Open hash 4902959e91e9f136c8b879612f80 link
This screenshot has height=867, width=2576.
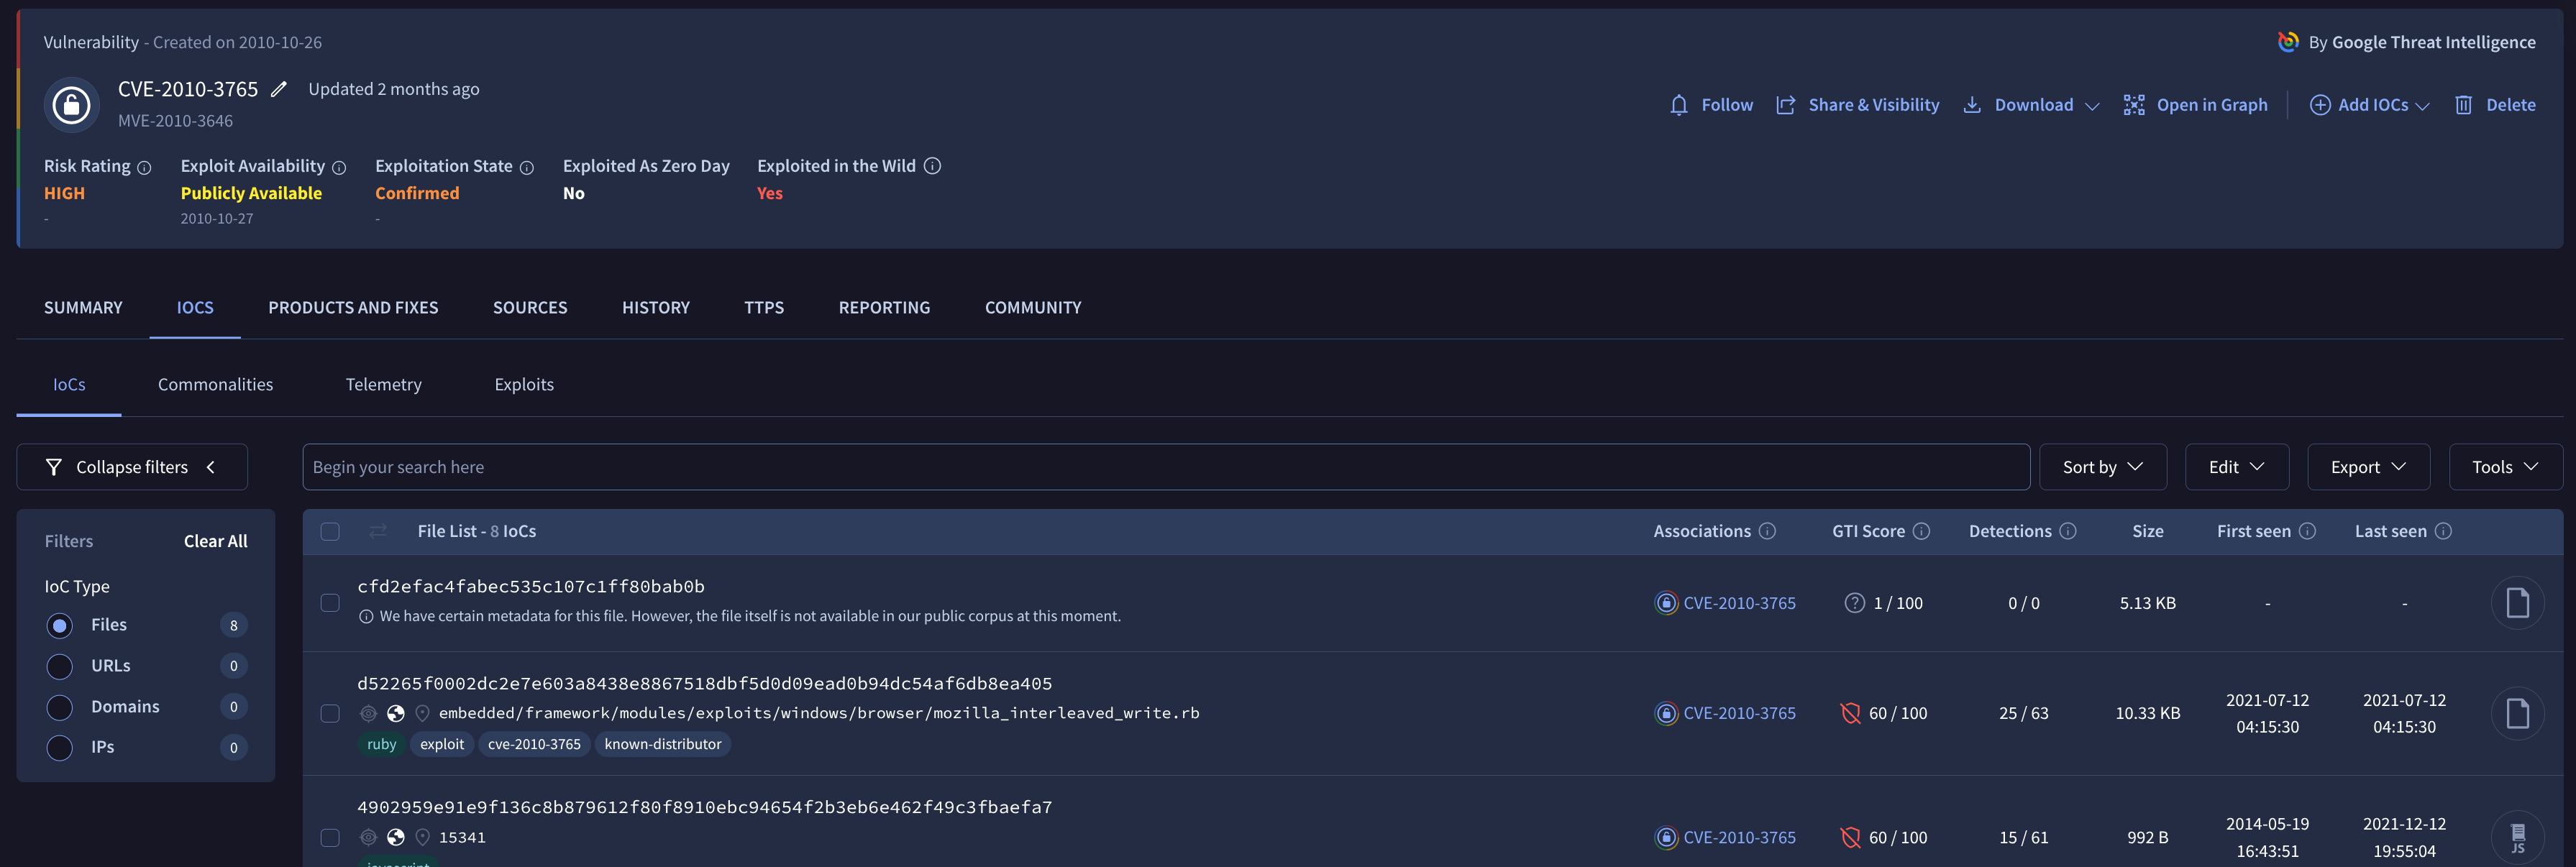click(705, 807)
